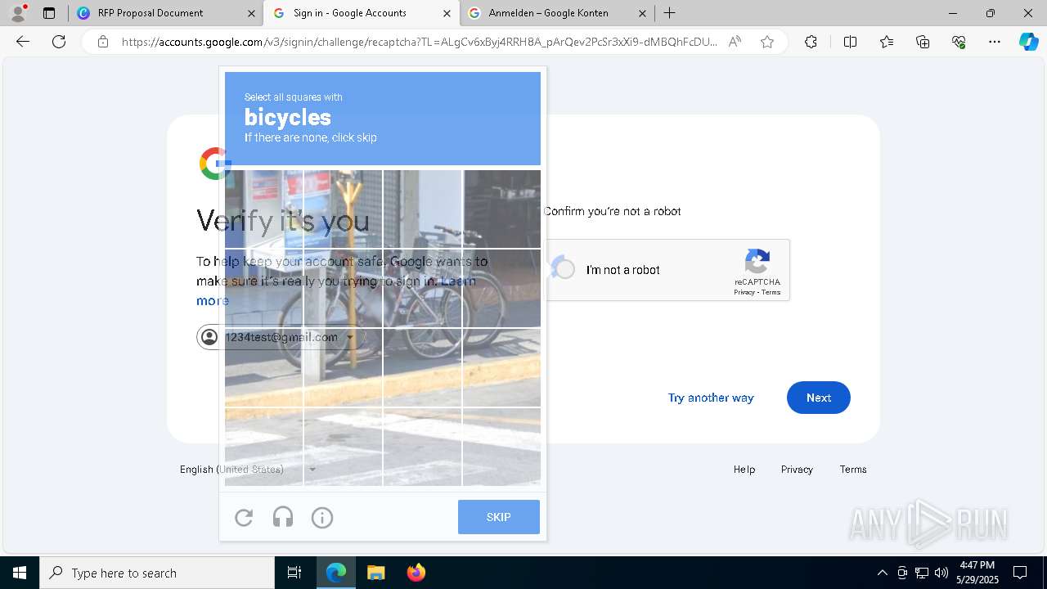
Task: Open the reCAPTCHA help info icon
Action: pyautogui.click(x=322, y=517)
